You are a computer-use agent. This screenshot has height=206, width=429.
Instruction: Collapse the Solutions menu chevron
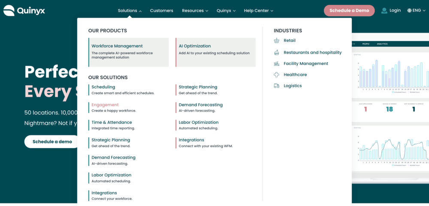point(140,11)
